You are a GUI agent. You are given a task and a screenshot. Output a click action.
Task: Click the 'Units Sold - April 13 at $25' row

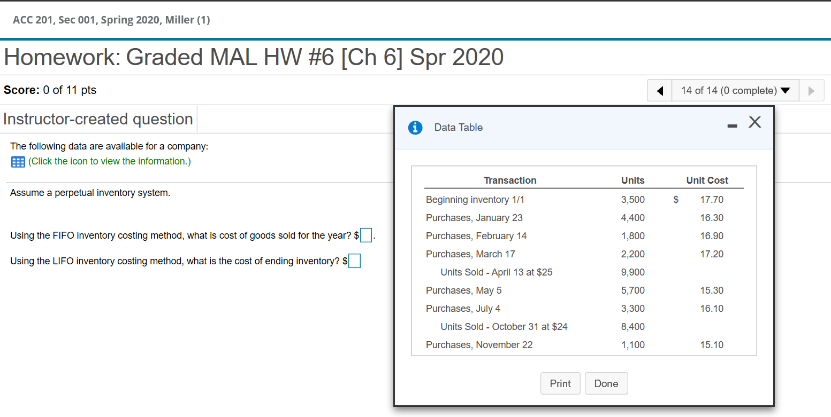coord(496,272)
